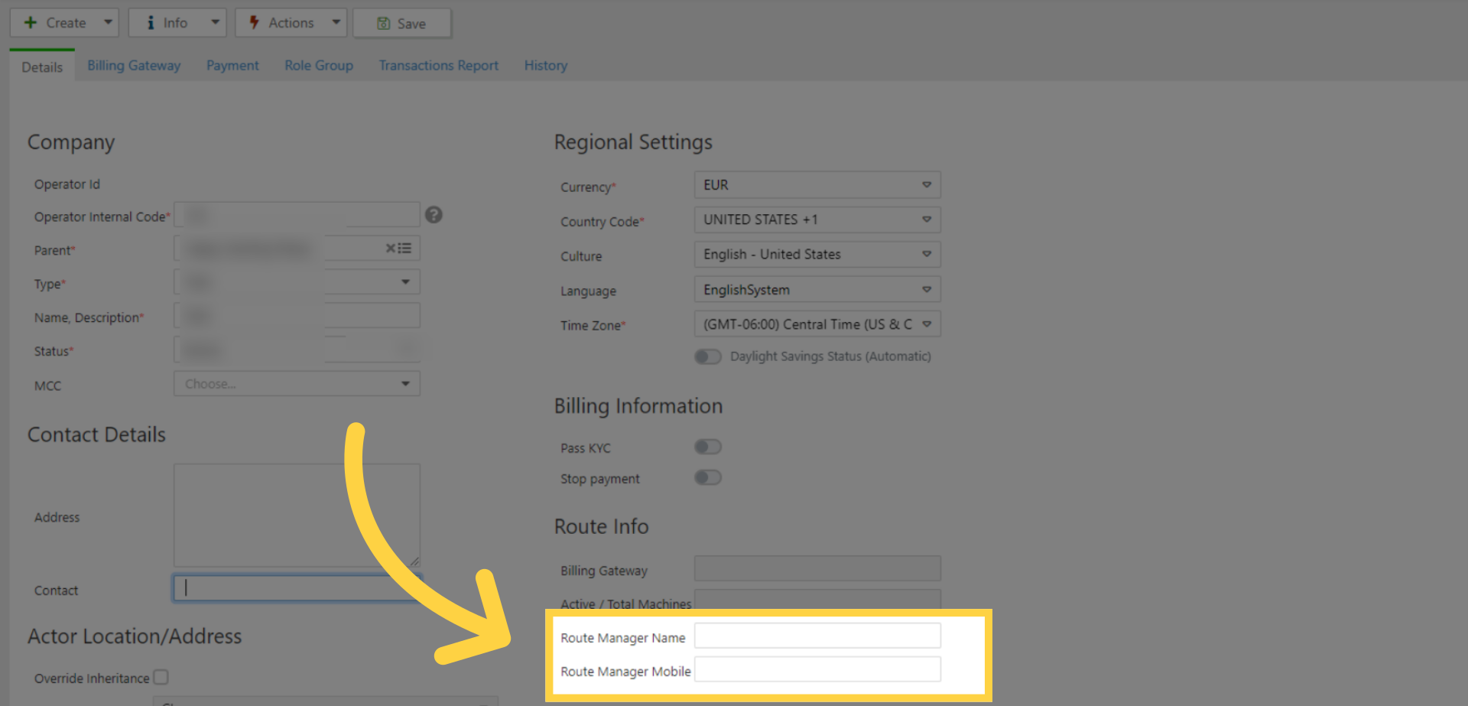Click the Billing Information heading
1468x706 pixels.
[x=638, y=406]
